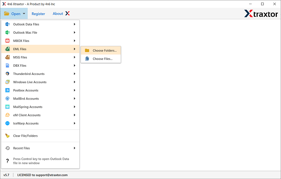Maximize the Xtraxtor window
This screenshot has width=281, height=179.
pos(262,4)
